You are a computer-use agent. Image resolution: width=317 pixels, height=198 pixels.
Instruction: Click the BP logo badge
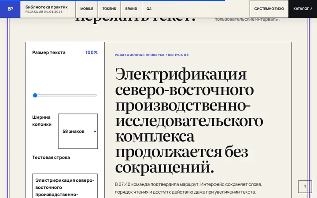click(10, 9)
